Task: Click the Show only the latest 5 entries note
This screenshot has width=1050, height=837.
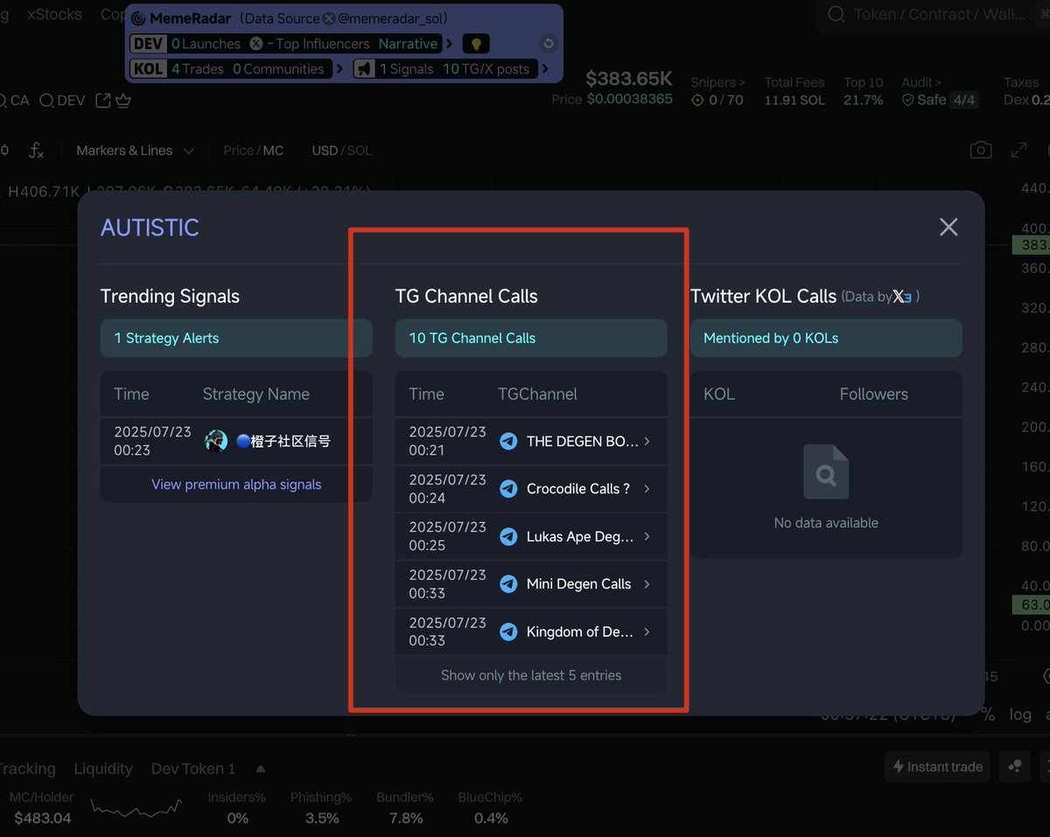Action: point(531,675)
